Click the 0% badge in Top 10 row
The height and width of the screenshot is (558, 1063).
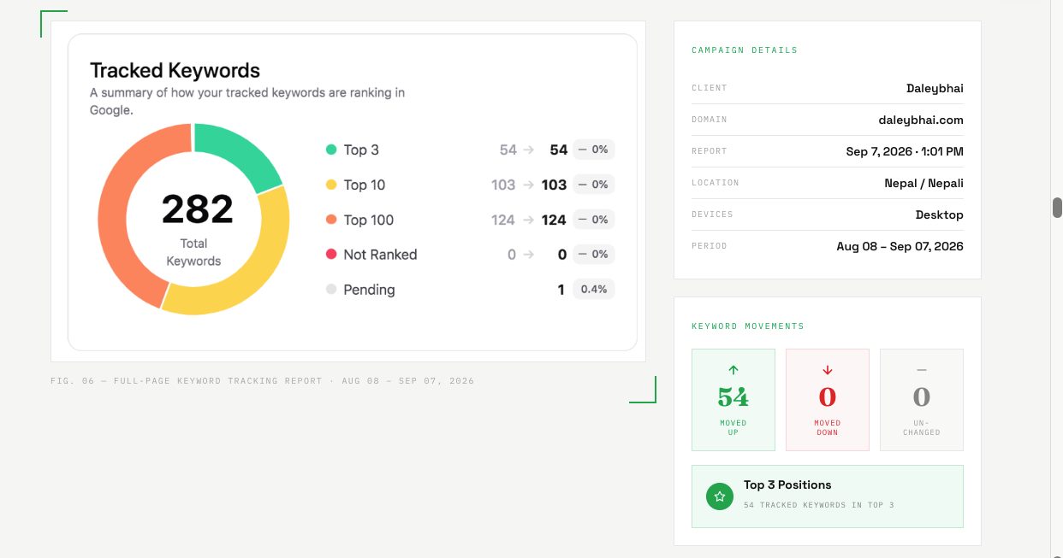click(593, 185)
